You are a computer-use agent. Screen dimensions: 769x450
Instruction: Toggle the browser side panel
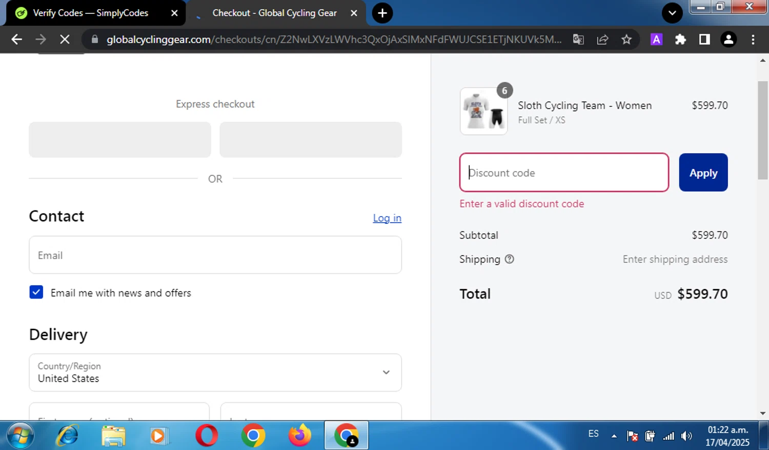pos(704,39)
